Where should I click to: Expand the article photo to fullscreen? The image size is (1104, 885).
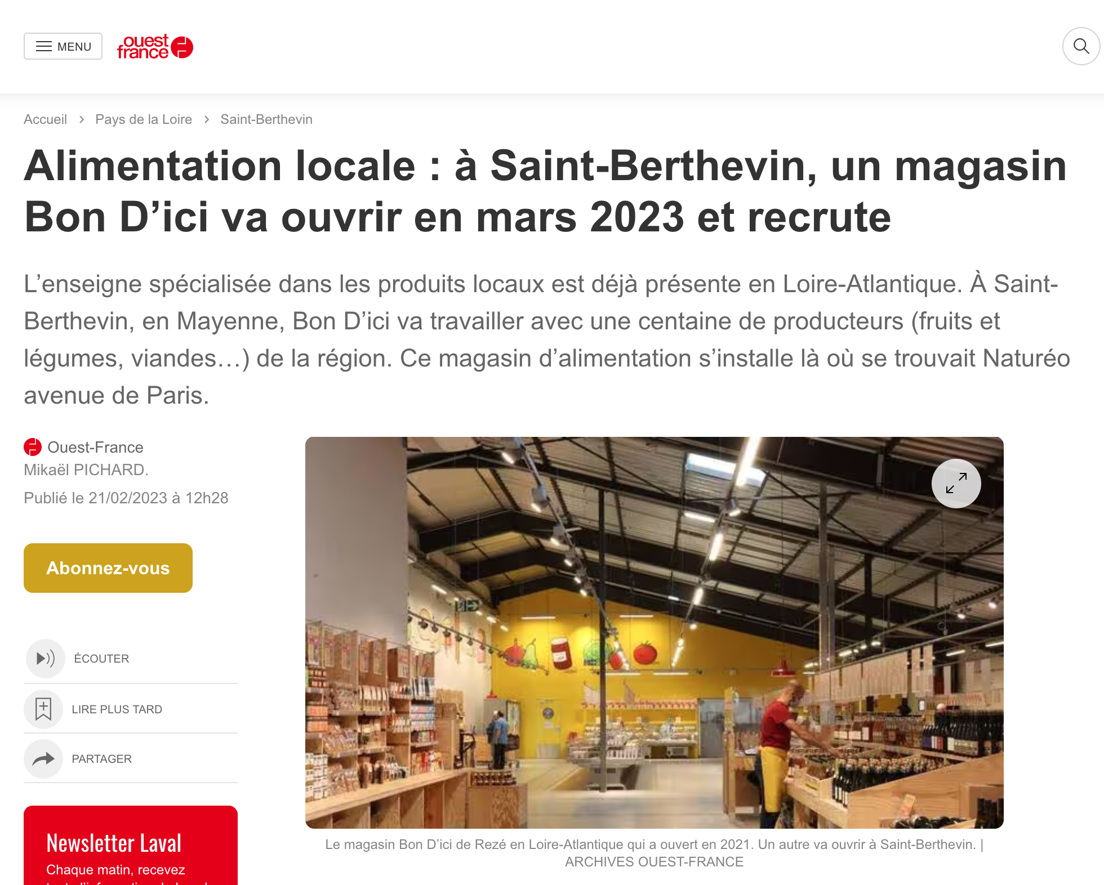coord(956,484)
